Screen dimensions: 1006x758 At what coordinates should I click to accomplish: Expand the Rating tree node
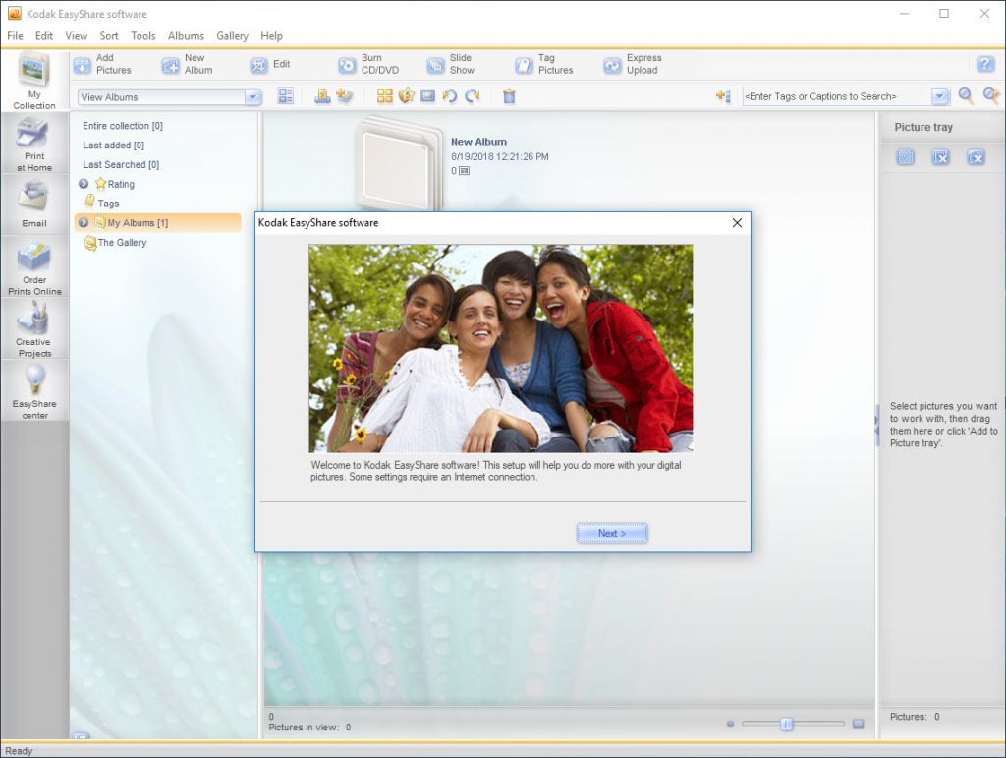point(84,184)
